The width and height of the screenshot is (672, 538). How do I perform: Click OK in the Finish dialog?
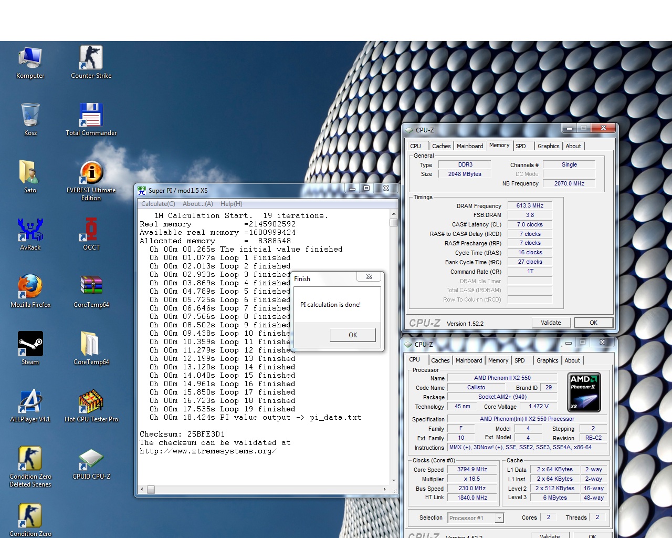tap(352, 335)
